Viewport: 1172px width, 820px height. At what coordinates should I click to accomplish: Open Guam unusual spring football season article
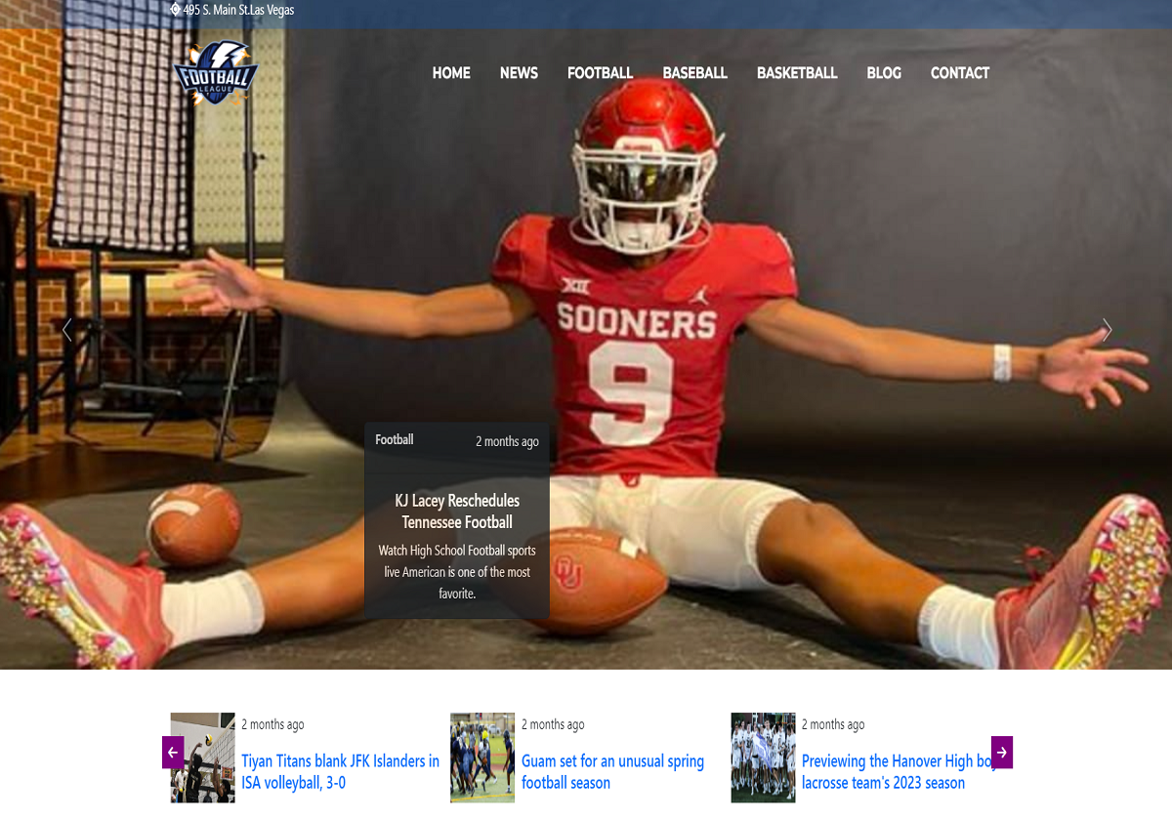click(x=612, y=771)
